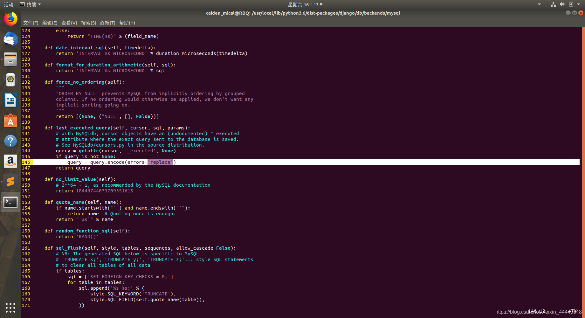Click force_no_ordering on line 132
The height and width of the screenshot is (318, 585).
(x=80, y=82)
